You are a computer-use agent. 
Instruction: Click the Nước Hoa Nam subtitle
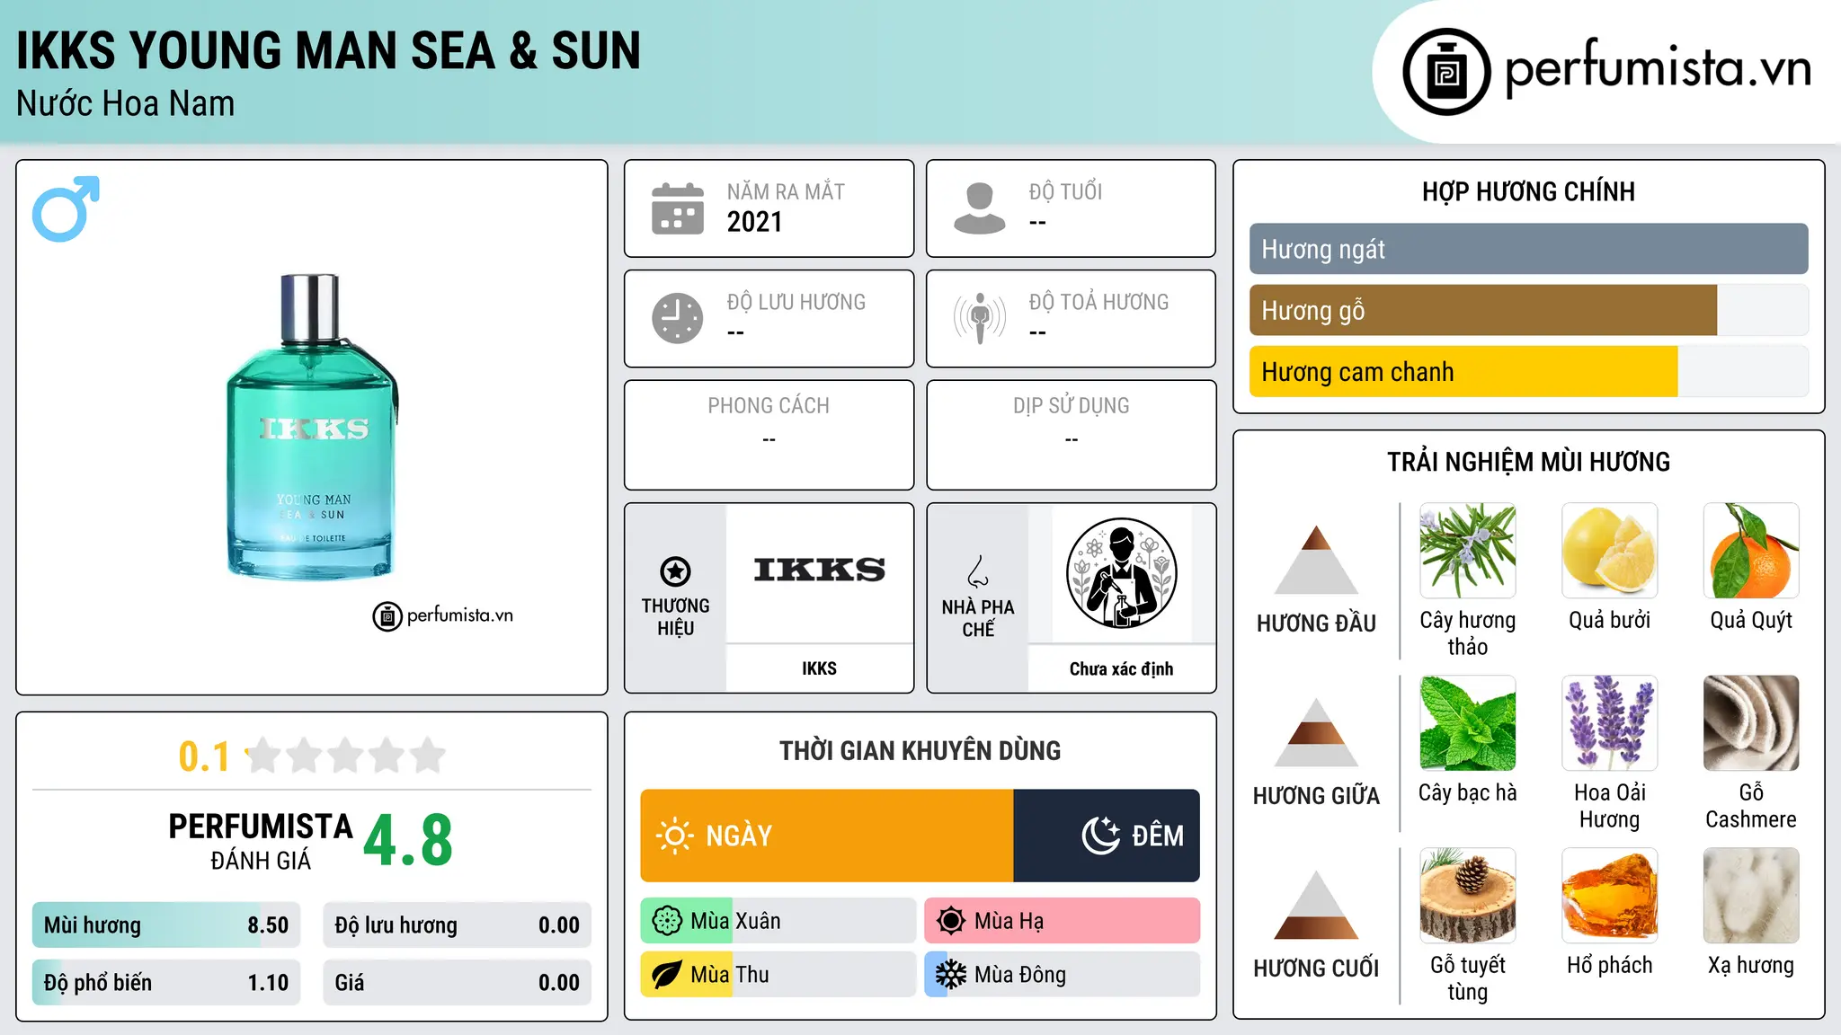coord(126,103)
